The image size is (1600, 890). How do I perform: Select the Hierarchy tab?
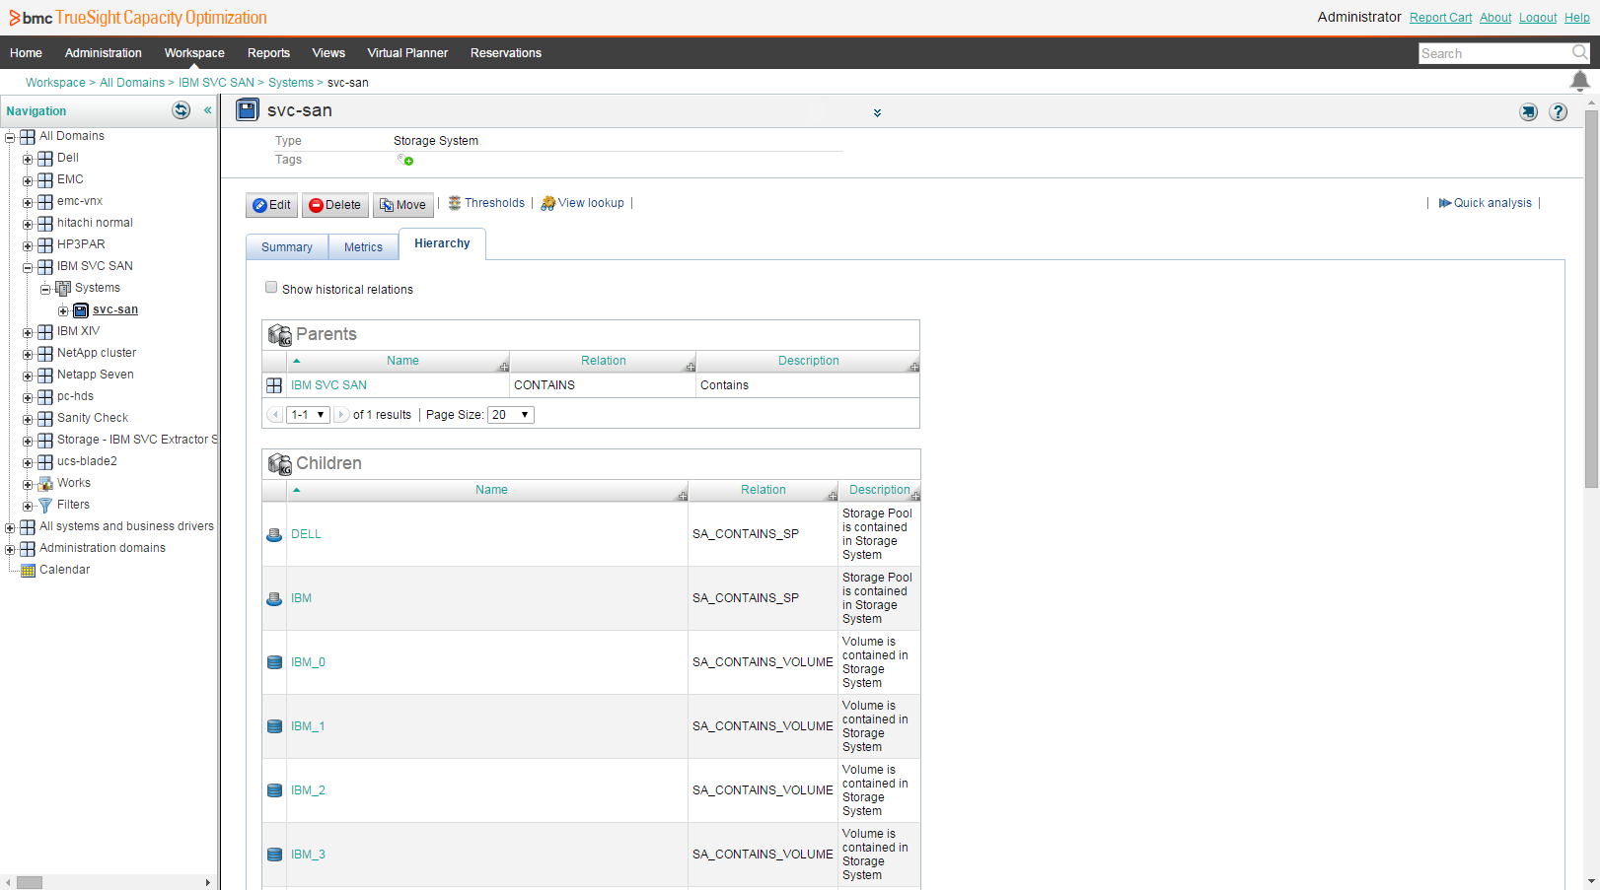442,243
